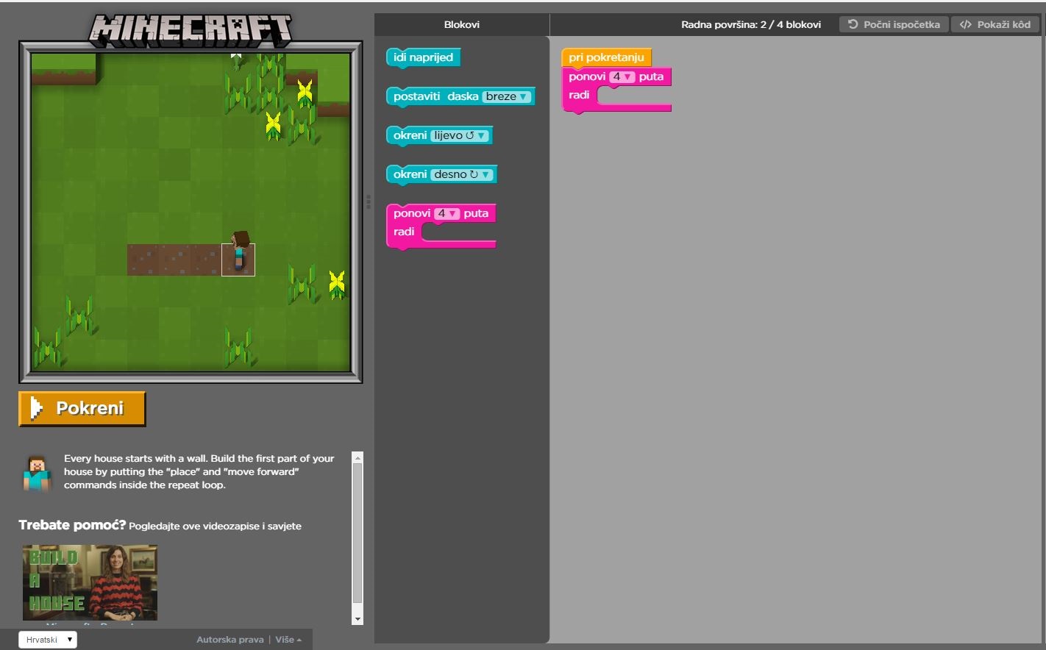Click the panel resize handle beside game area
The image size is (1046, 650).
click(369, 201)
